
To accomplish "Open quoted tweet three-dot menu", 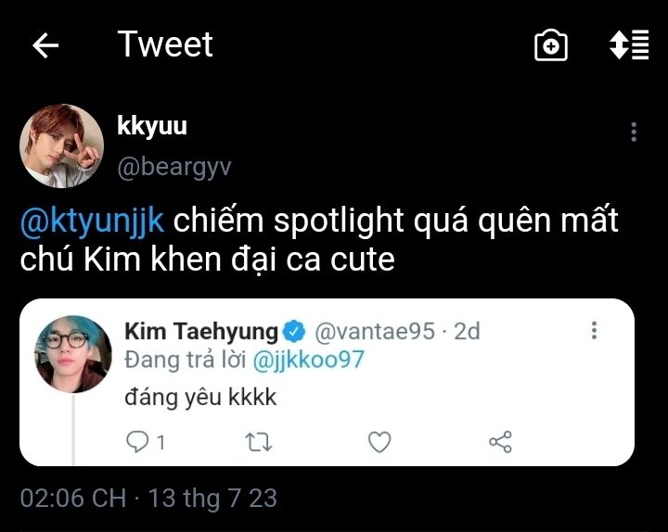I will (x=594, y=330).
